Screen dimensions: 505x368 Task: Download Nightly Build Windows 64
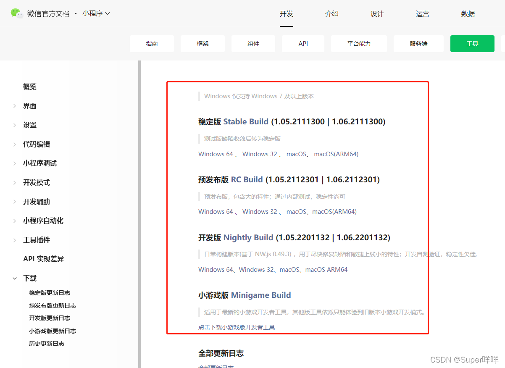[x=216, y=270]
